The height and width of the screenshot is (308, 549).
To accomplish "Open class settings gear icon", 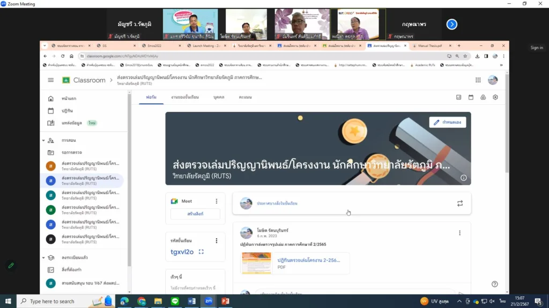I will tap(495, 97).
